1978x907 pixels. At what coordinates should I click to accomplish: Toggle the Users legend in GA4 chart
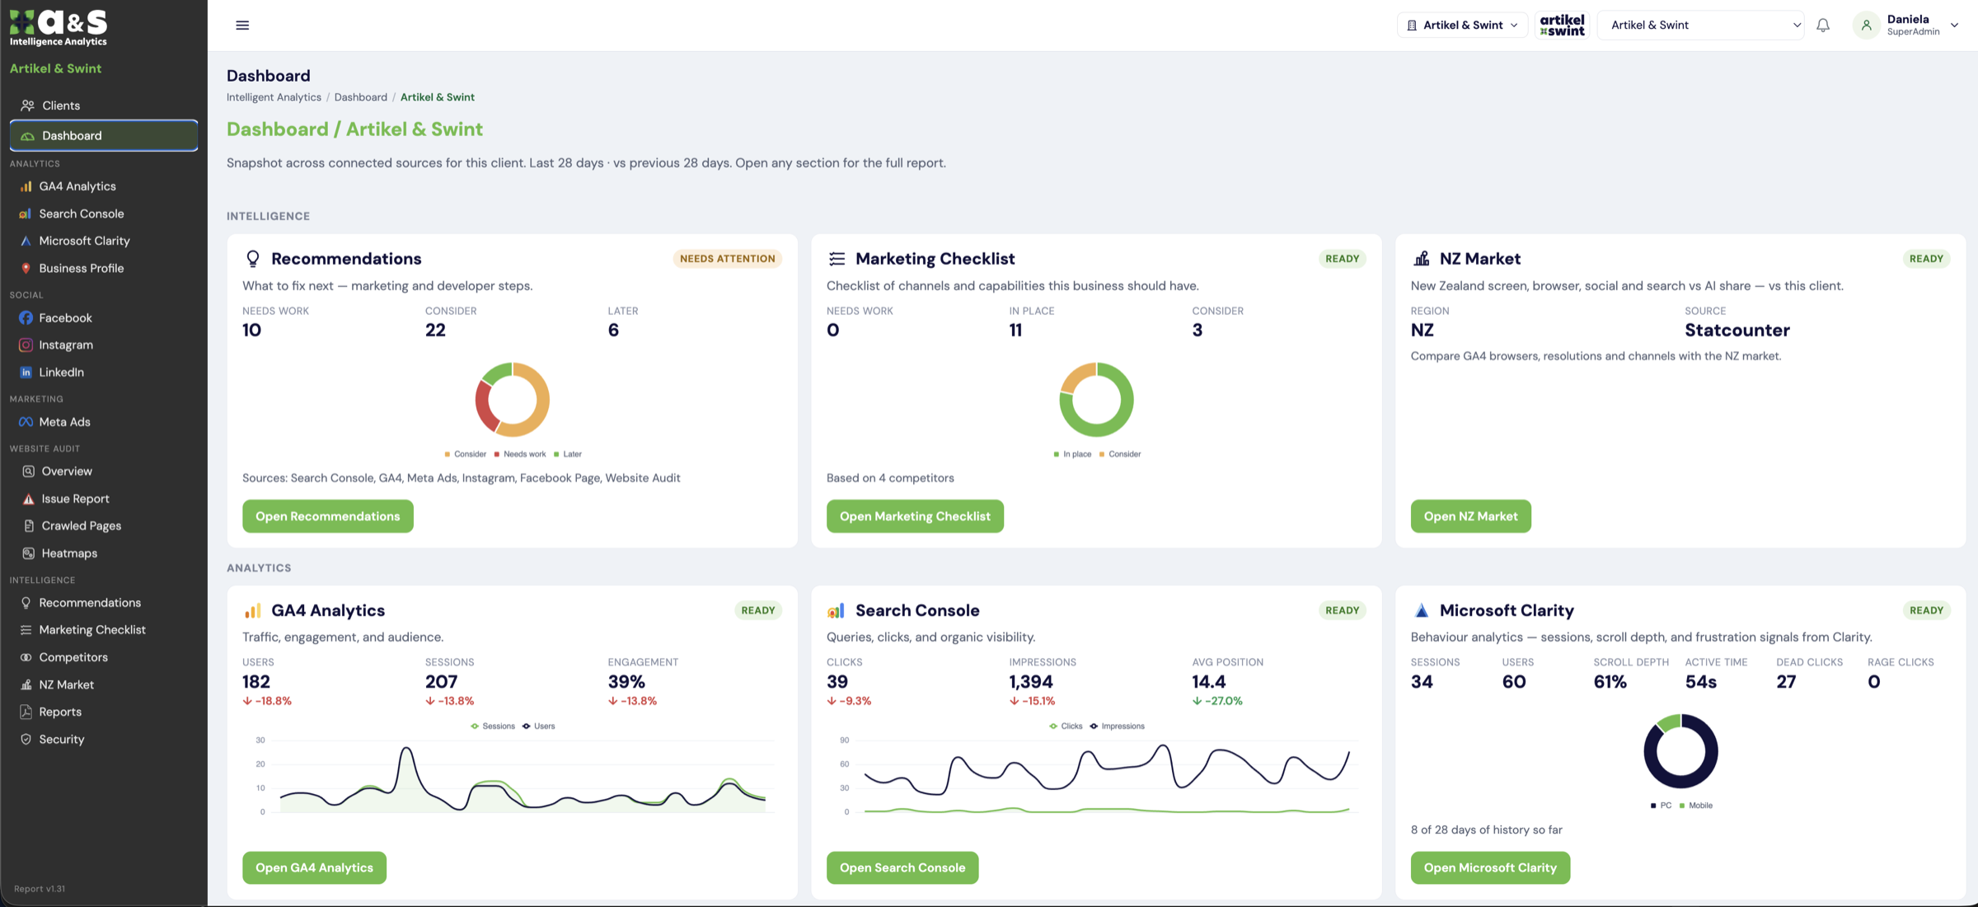pyautogui.click(x=538, y=726)
